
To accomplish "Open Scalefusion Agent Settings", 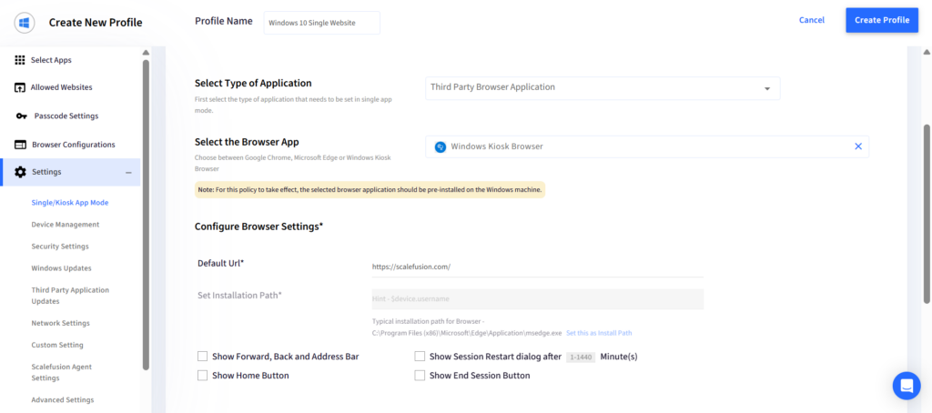I will tap(62, 372).
